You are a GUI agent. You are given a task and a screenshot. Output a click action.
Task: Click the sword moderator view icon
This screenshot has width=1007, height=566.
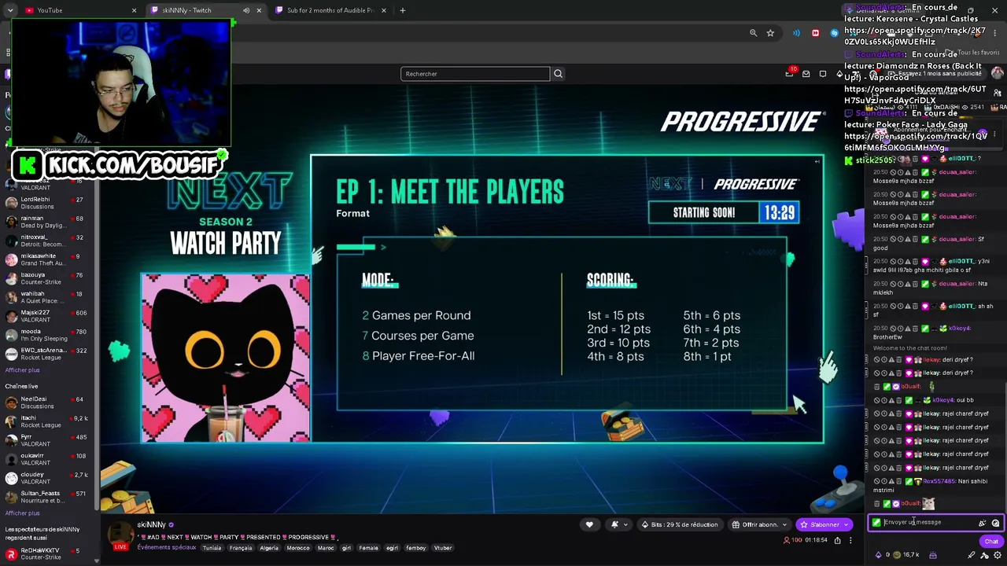[x=972, y=555]
